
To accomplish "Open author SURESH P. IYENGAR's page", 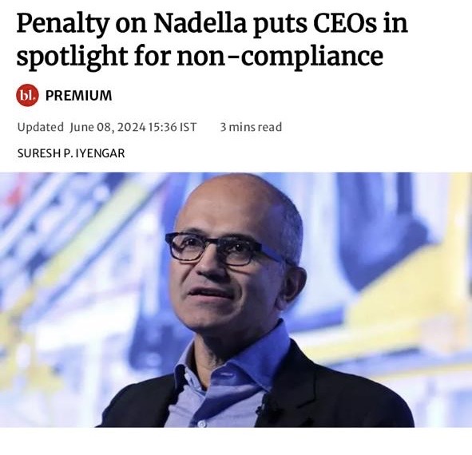I will coord(71,153).
